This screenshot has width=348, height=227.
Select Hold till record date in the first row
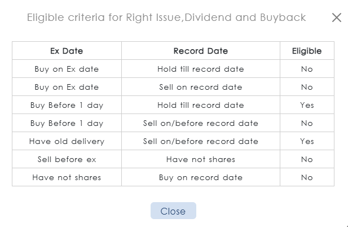(200, 69)
